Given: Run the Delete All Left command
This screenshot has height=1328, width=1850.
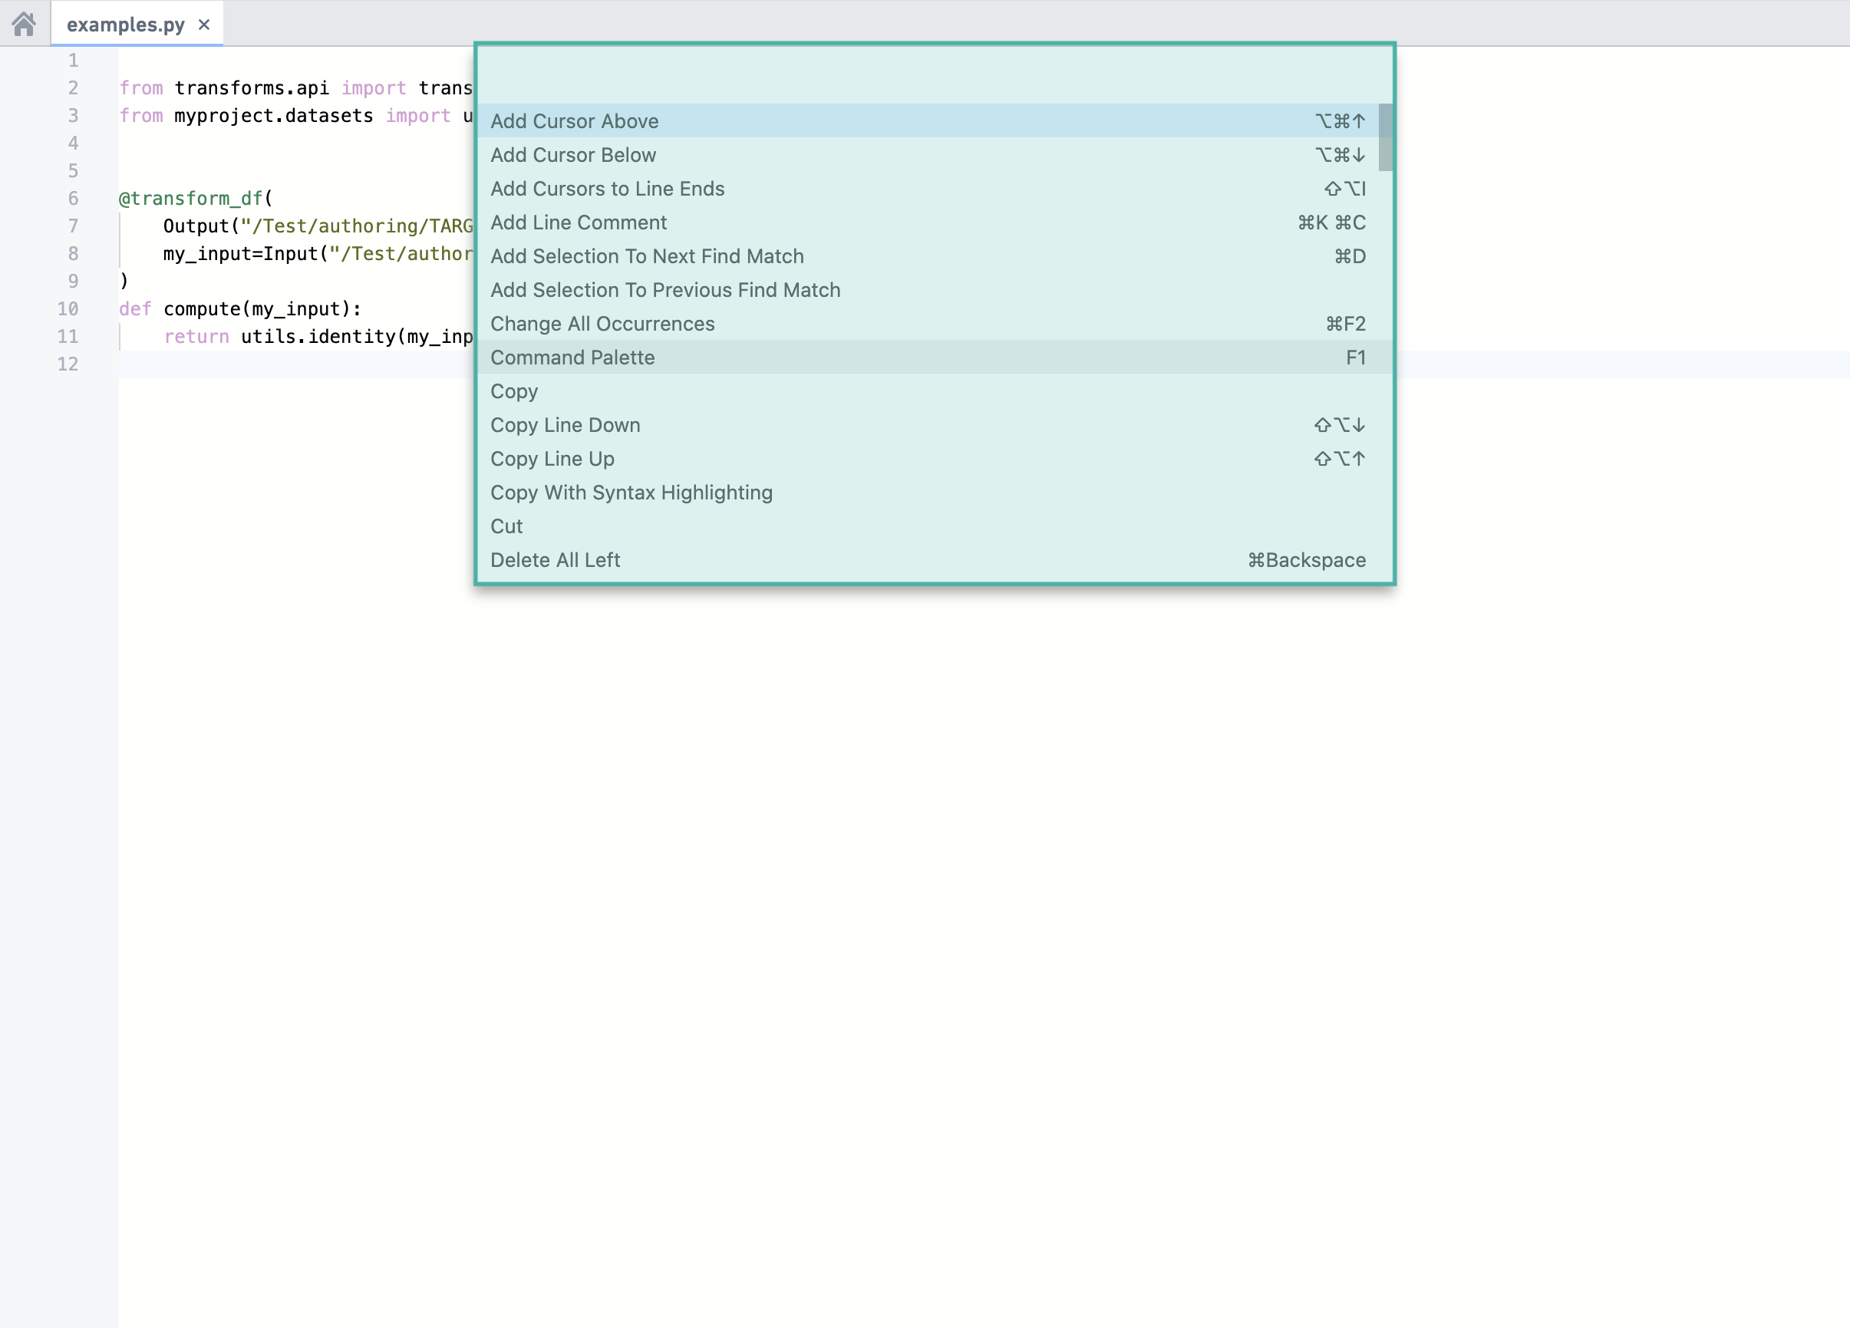Looking at the screenshot, I should tap(934, 560).
